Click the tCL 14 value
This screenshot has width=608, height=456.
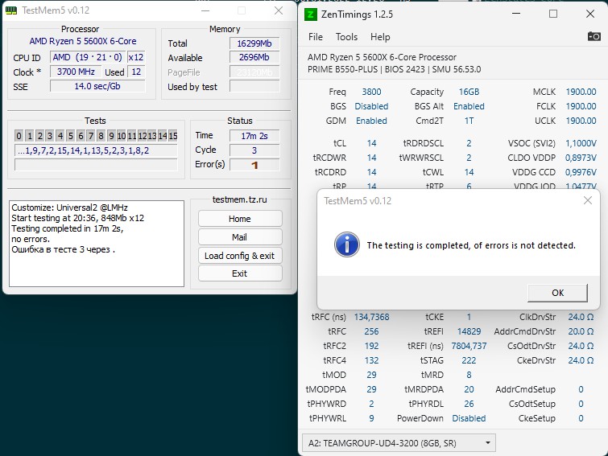click(371, 143)
